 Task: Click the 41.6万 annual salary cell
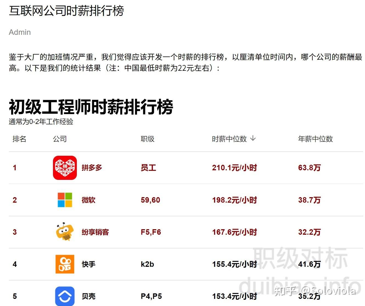click(309, 264)
